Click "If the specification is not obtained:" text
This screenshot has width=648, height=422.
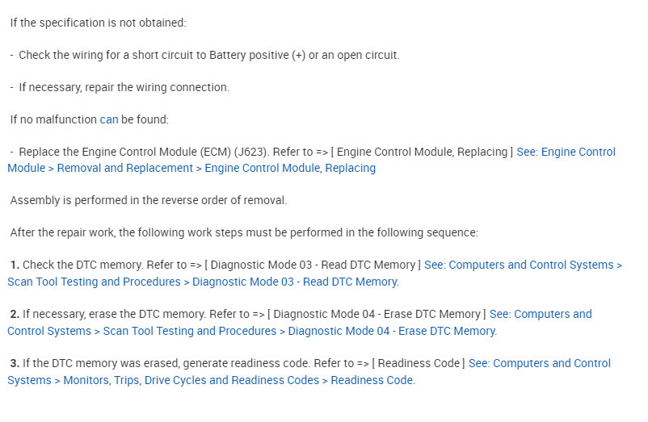click(98, 23)
